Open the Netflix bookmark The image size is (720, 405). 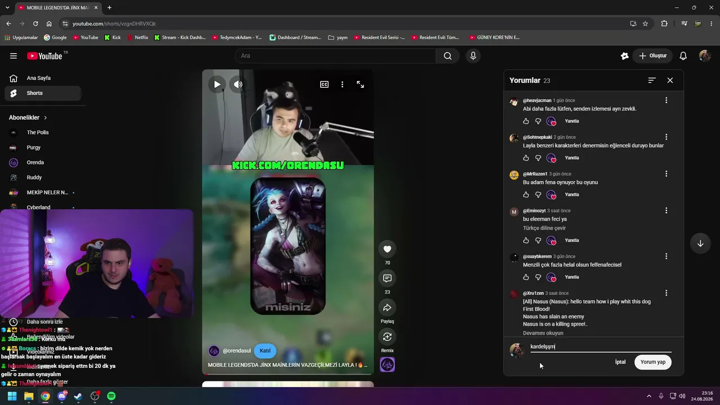tap(137, 38)
